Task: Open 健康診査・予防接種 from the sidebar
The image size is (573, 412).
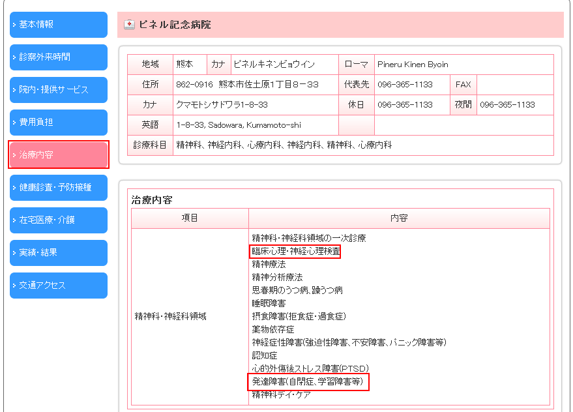Action: (x=59, y=187)
